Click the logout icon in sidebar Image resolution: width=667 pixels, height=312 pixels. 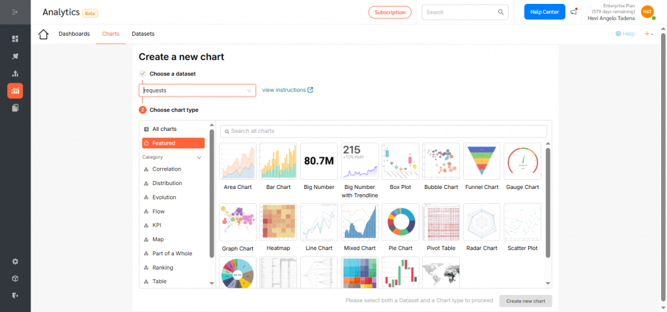[x=15, y=295]
